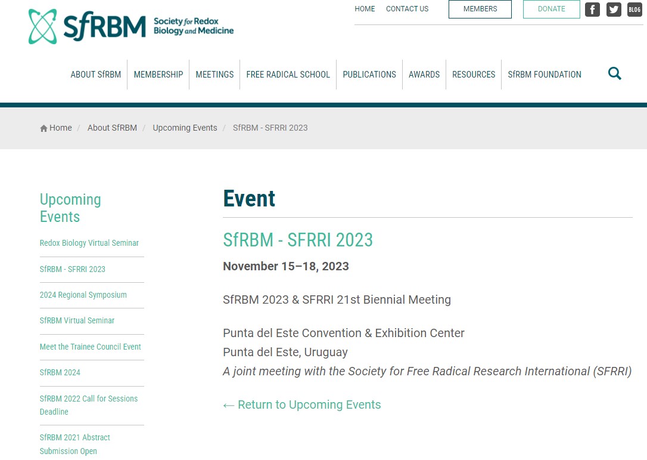Screen dimensions: 647x460
Task: Open the SfRBM FOUNDATION menu
Action: click(545, 75)
